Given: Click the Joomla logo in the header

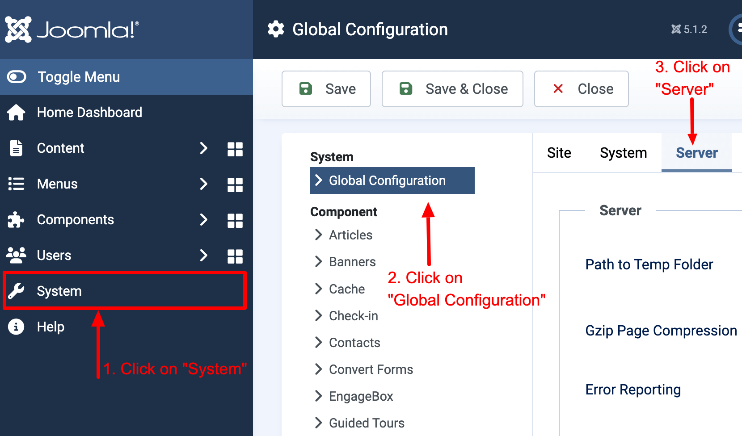Looking at the screenshot, I should coord(72,29).
